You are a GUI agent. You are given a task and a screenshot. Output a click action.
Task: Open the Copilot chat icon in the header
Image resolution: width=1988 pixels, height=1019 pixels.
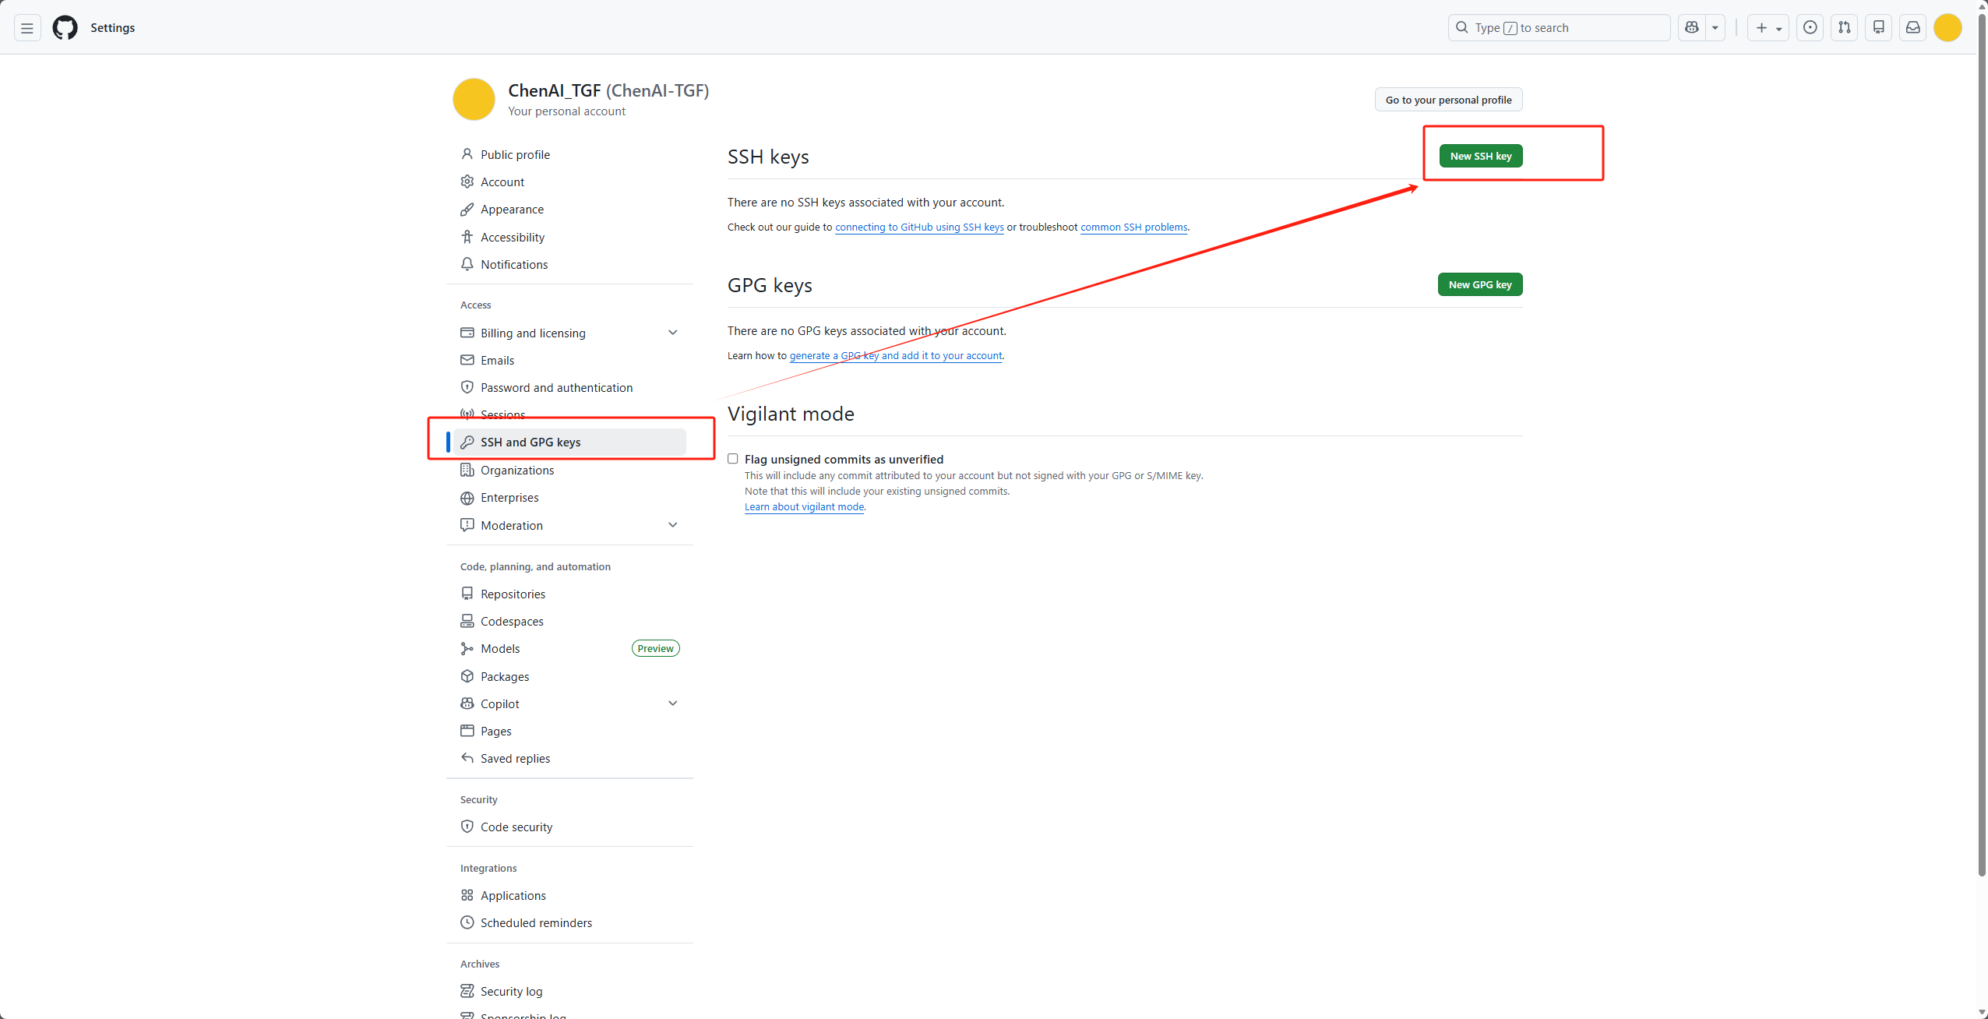(1691, 28)
